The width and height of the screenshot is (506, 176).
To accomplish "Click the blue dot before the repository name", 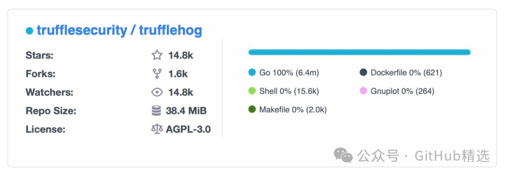I will 30,31.
